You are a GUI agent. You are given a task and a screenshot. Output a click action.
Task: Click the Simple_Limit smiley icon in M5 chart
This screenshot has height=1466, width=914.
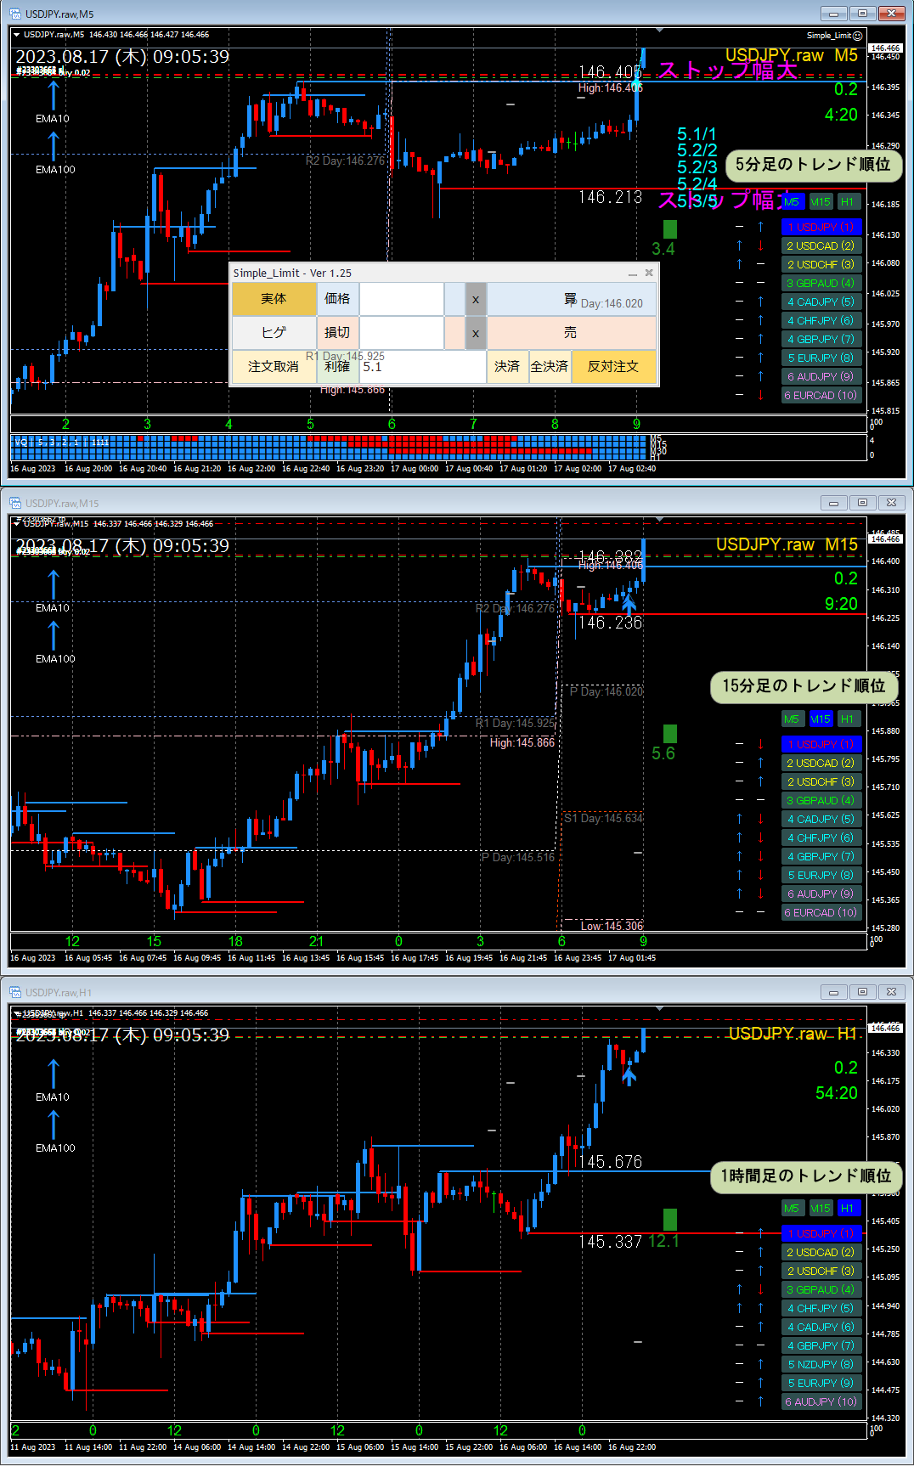pyautogui.click(x=858, y=36)
